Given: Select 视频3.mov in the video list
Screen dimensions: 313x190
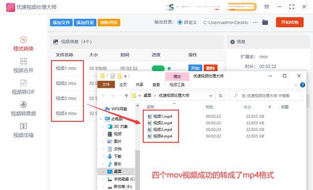Looking at the screenshot, I should click(66, 98).
